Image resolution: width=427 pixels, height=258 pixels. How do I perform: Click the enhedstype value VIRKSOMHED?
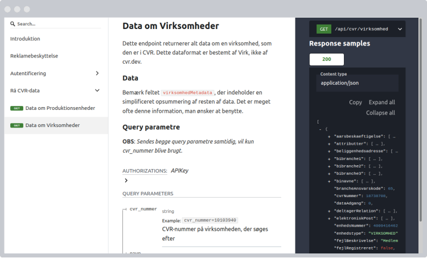point(383,233)
